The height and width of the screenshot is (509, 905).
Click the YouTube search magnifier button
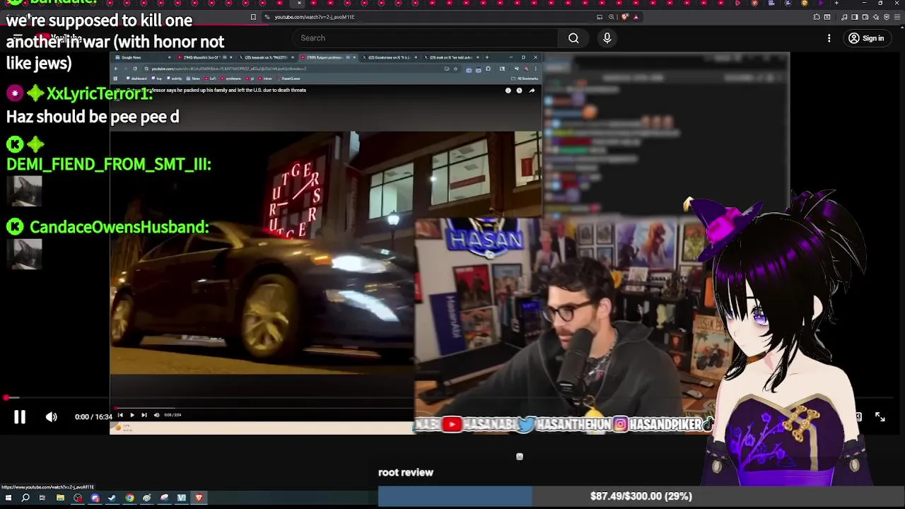[573, 38]
